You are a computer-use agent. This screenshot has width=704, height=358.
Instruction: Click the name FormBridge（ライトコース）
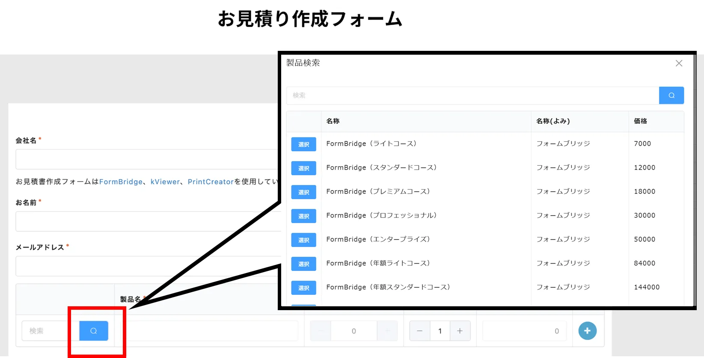tap(371, 144)
